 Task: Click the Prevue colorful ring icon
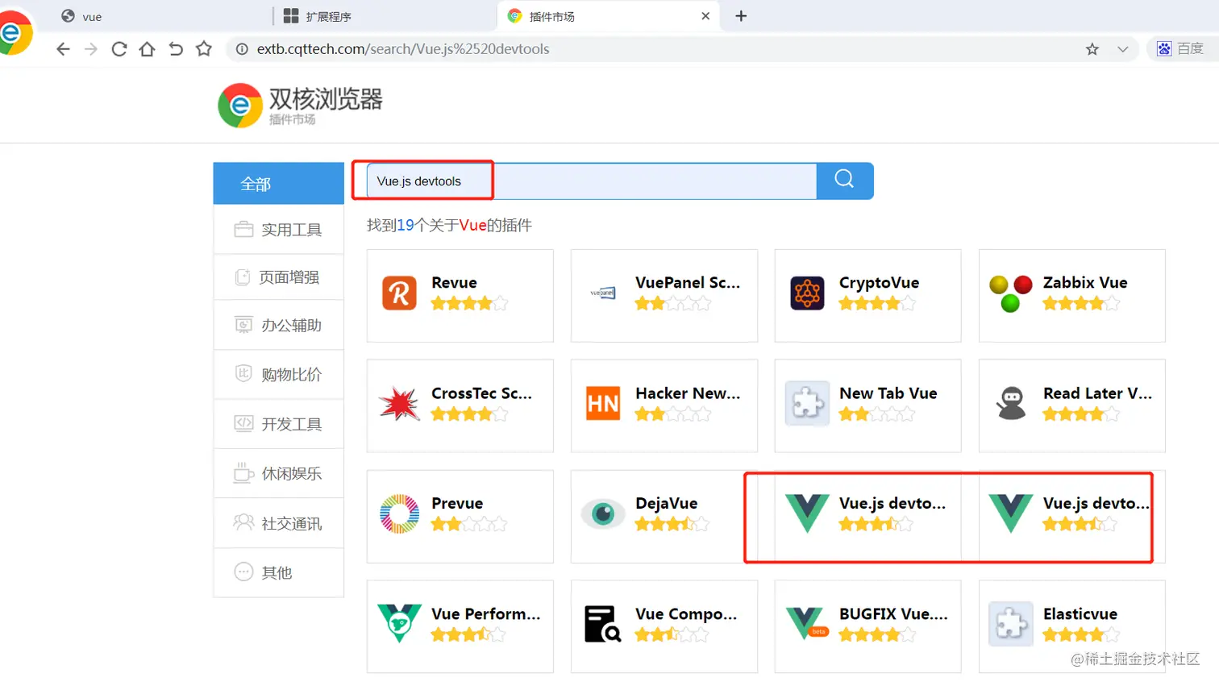[x=400, y=513]
